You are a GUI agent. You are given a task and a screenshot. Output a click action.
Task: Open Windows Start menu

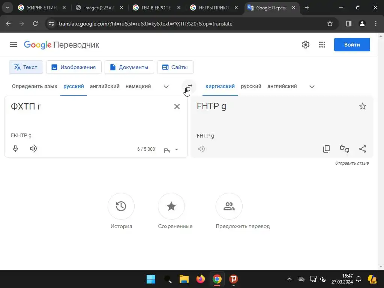point(151,279)
